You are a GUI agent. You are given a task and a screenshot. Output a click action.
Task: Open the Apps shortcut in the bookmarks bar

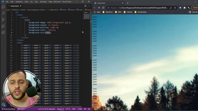tap(97, 12)
